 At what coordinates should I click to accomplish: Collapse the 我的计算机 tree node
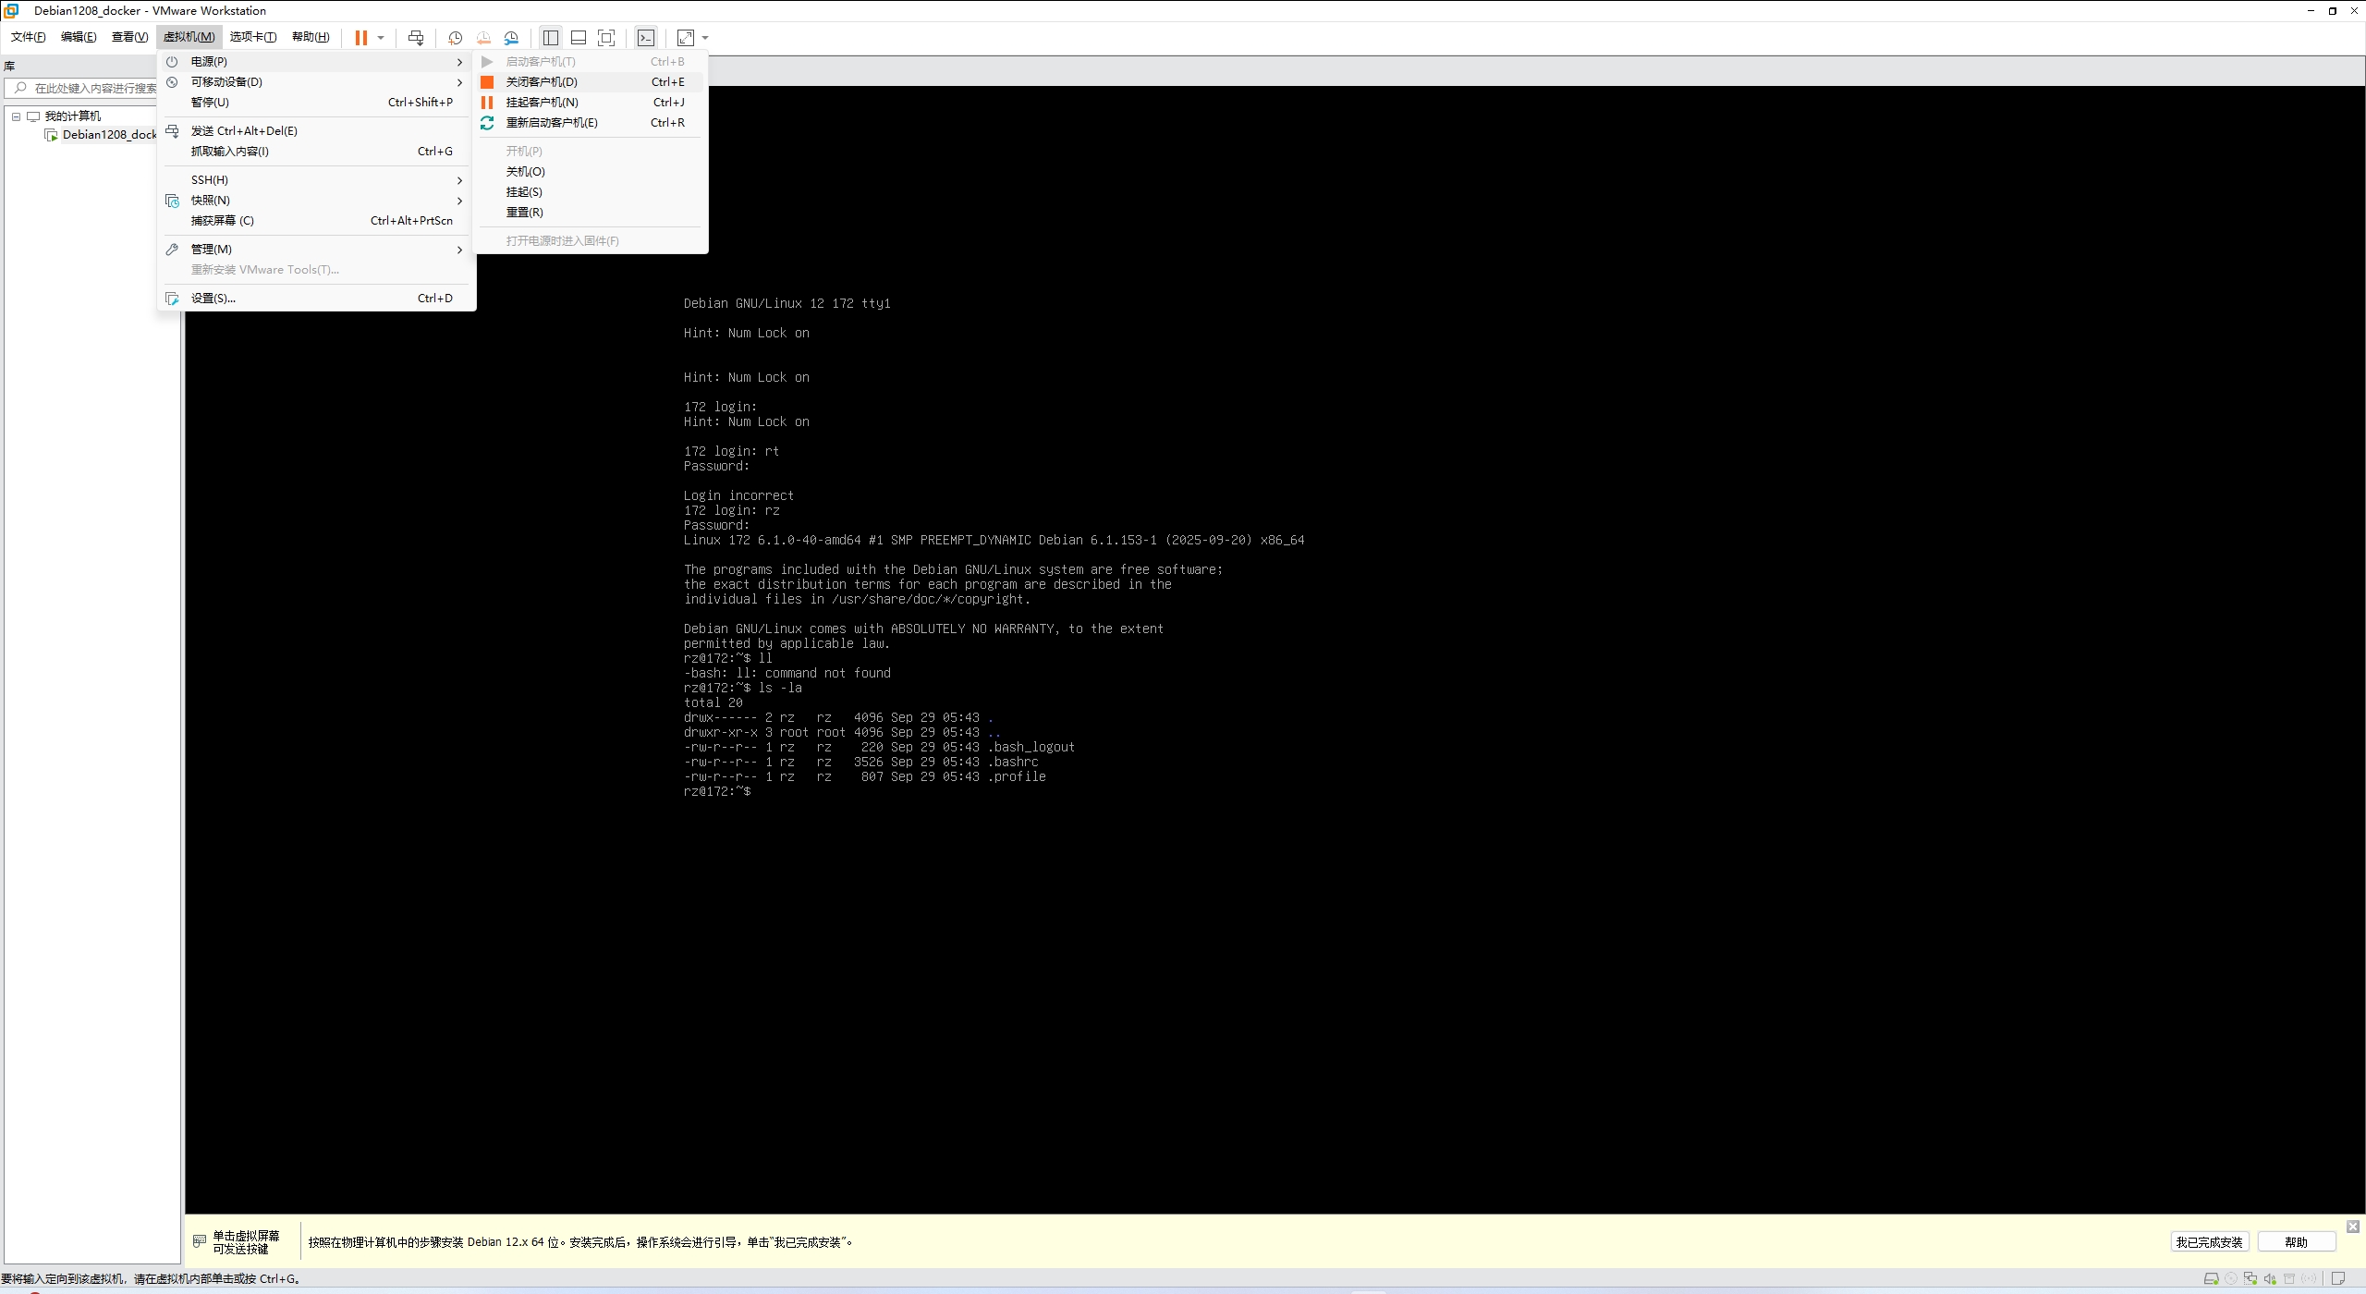click(x=16, y=116)
